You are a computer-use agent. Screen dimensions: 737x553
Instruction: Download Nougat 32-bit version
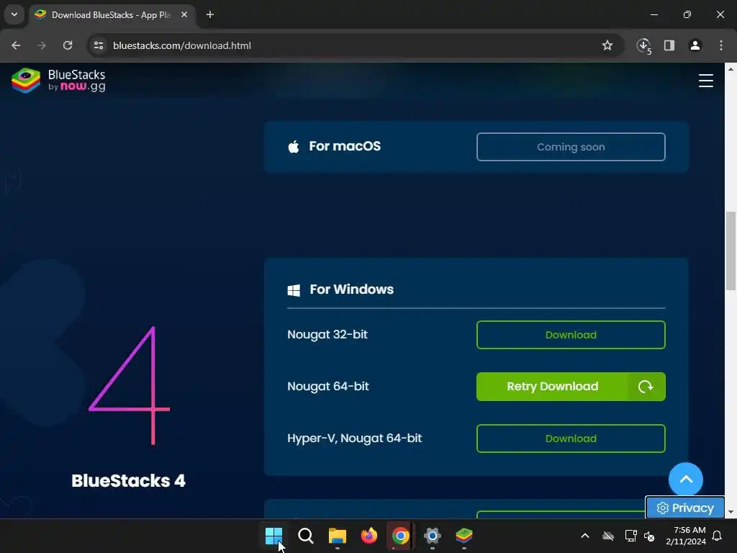coord(571,335)
